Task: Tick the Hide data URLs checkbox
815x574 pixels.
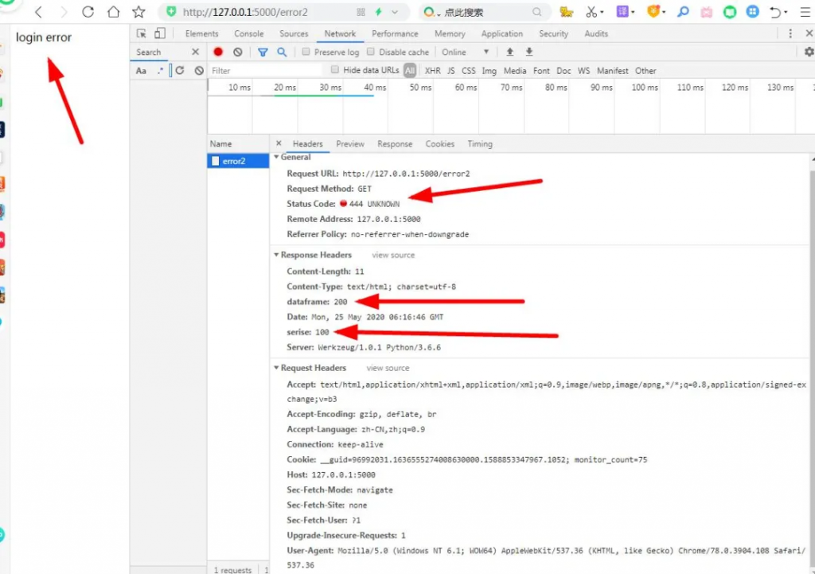Action: 335,70
